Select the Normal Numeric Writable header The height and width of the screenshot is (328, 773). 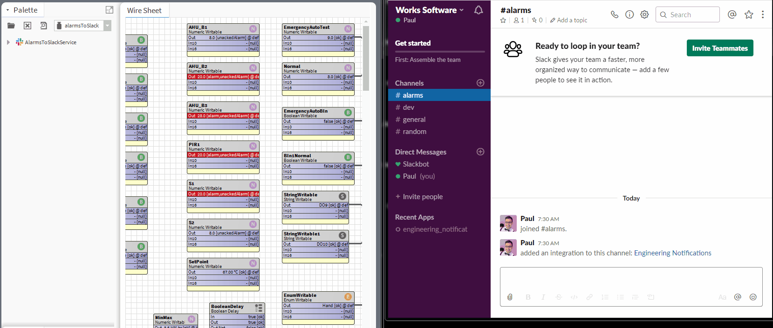(x=318, y=68)
